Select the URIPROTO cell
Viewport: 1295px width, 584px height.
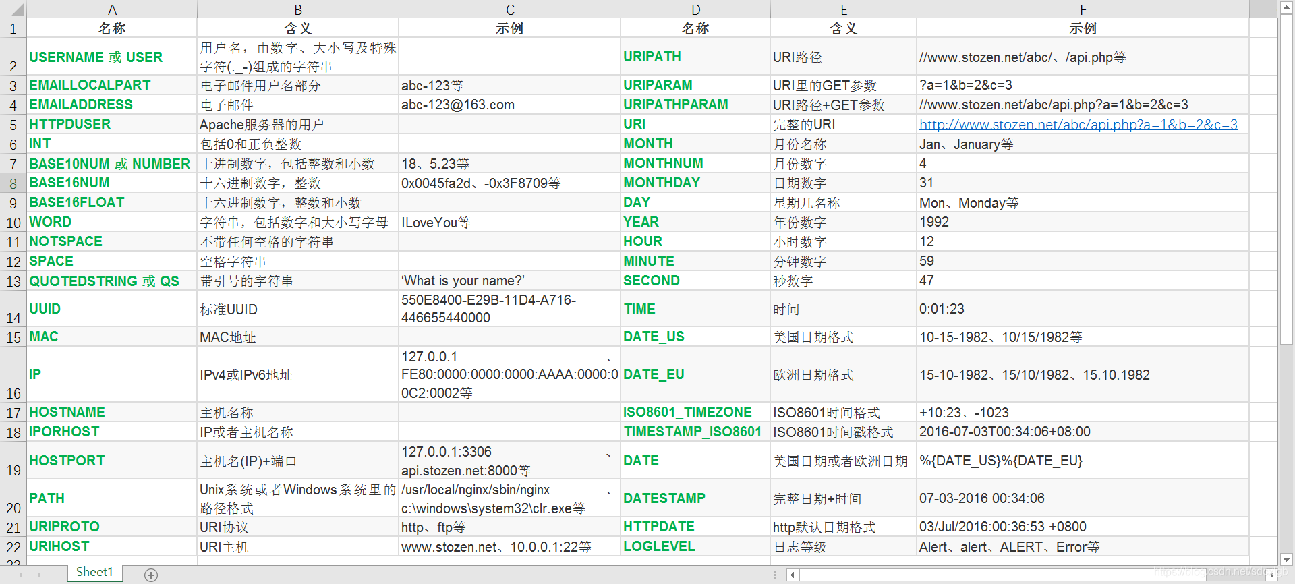112,527
